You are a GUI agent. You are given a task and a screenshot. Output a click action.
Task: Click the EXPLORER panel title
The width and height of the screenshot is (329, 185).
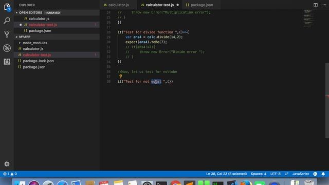tap(27, 5)
